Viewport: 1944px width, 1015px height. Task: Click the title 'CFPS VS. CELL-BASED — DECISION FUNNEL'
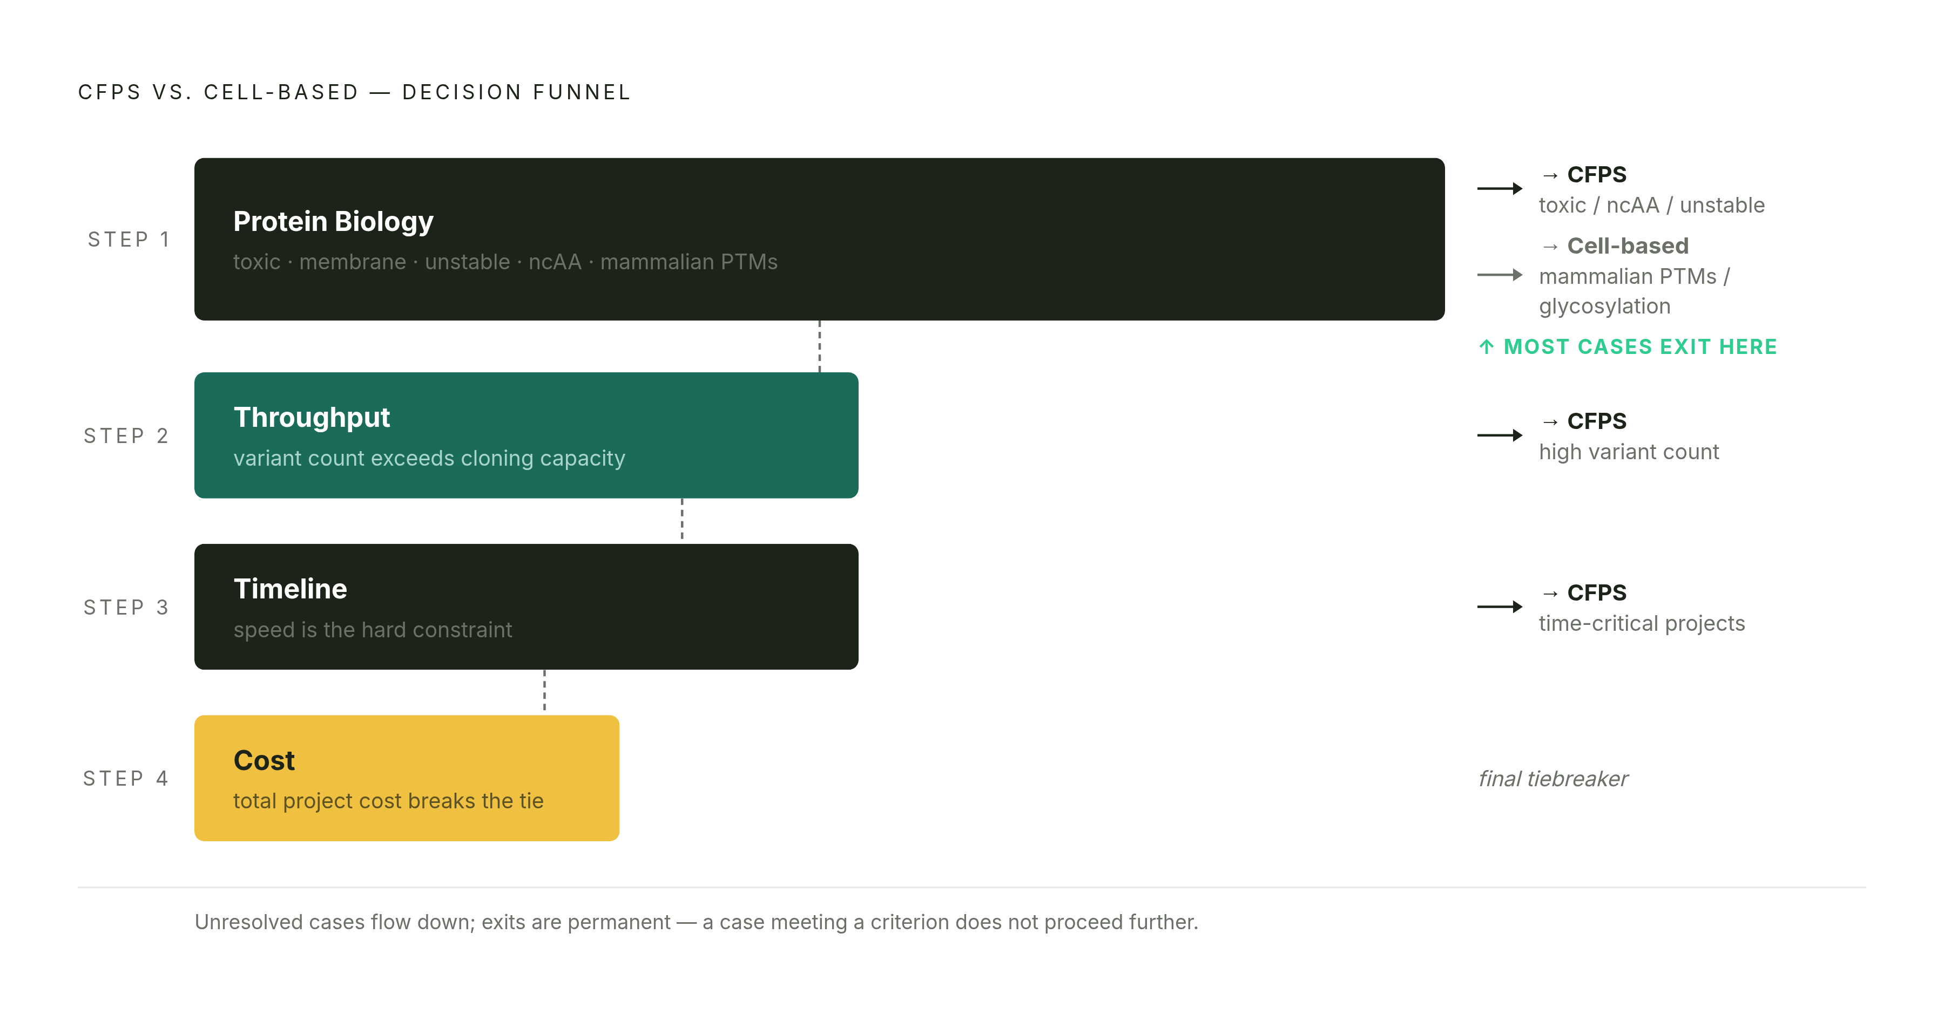click(354, 92)
